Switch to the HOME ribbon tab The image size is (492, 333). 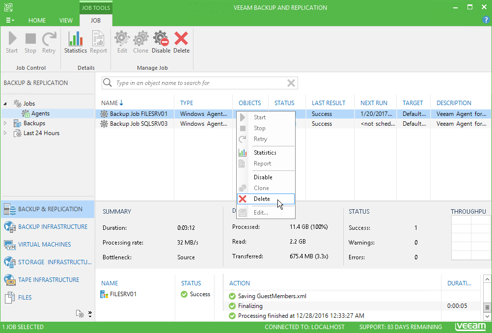pyautogui.click(x=37, y=21)
